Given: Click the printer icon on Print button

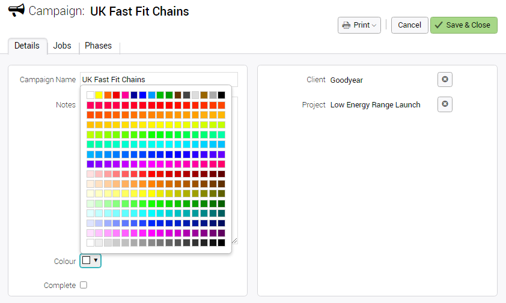Looking at the screenshot, I should 346,25.
